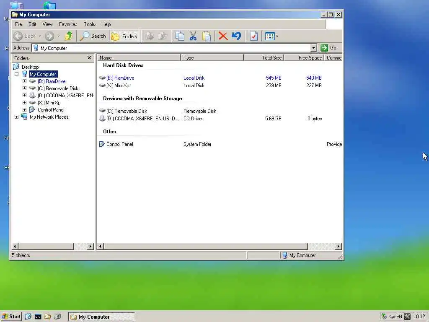The width and height of the screenshot is (429, 322).
Task: Close the Folders pane
Action: [89, 58]
